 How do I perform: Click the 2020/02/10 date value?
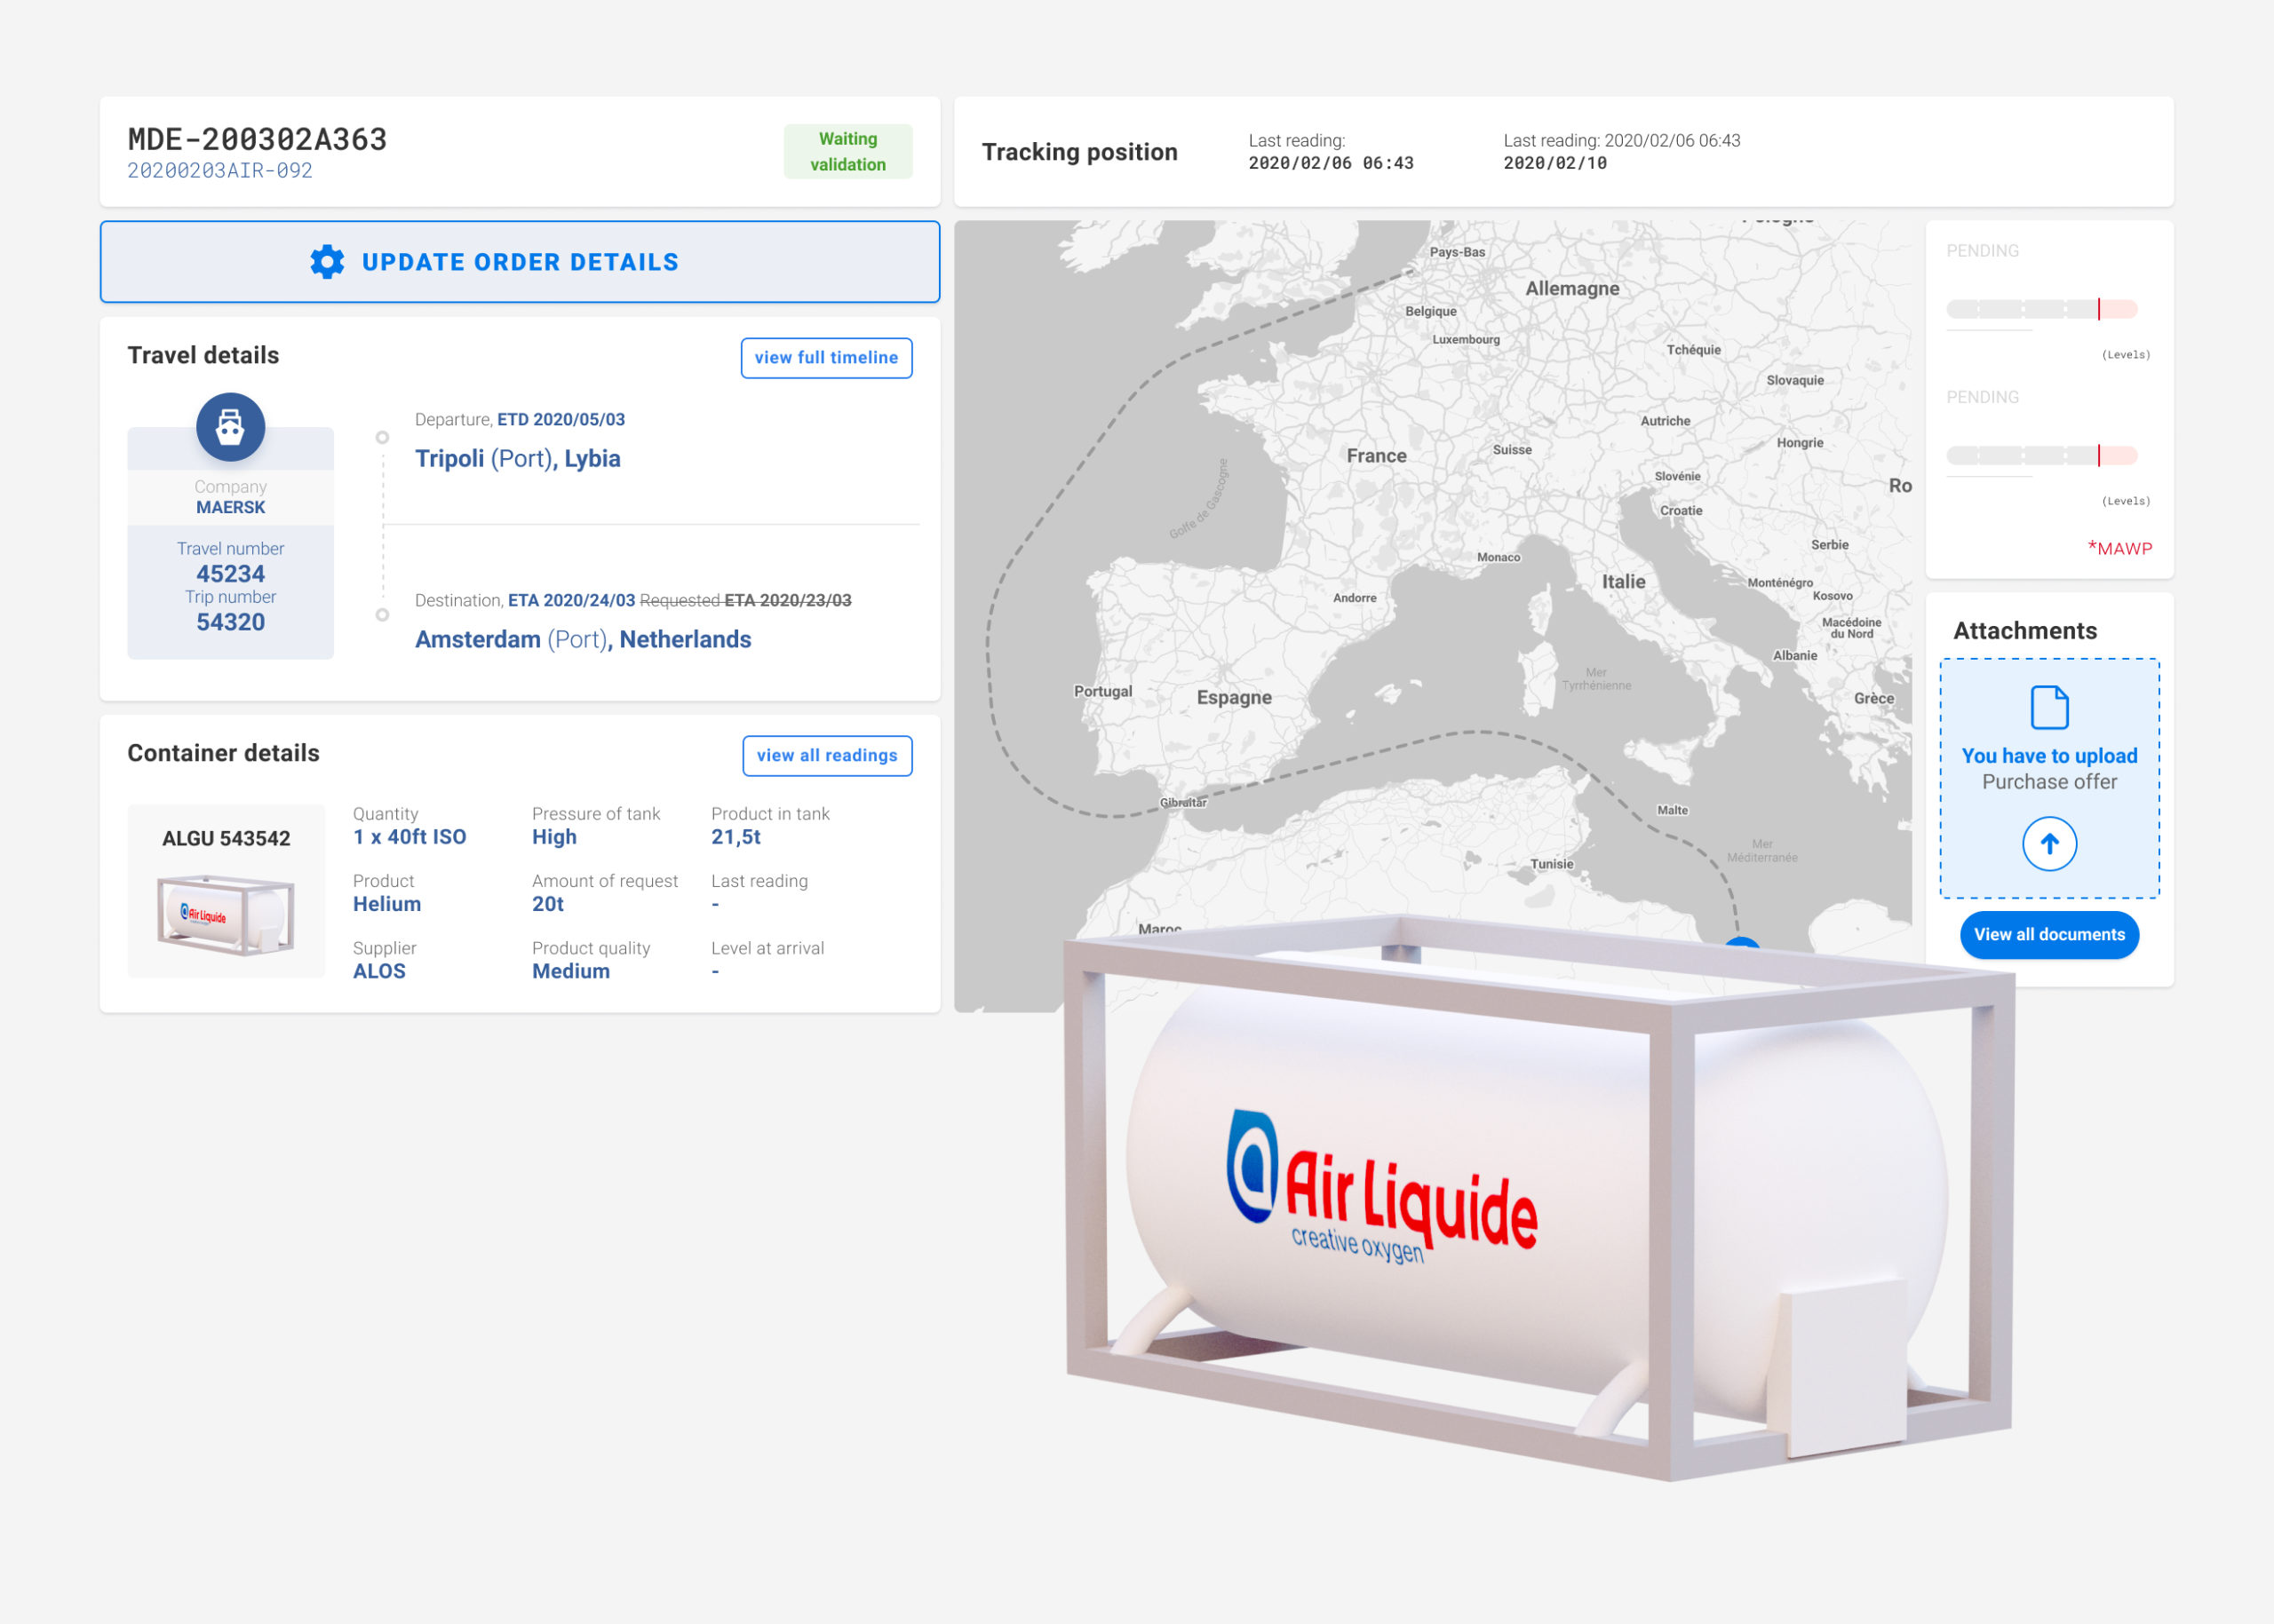[1554, 163]
